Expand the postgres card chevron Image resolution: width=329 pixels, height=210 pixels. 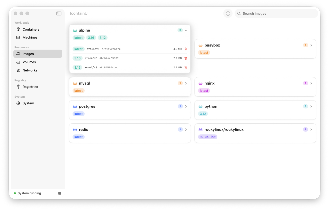tap(186, 106)
